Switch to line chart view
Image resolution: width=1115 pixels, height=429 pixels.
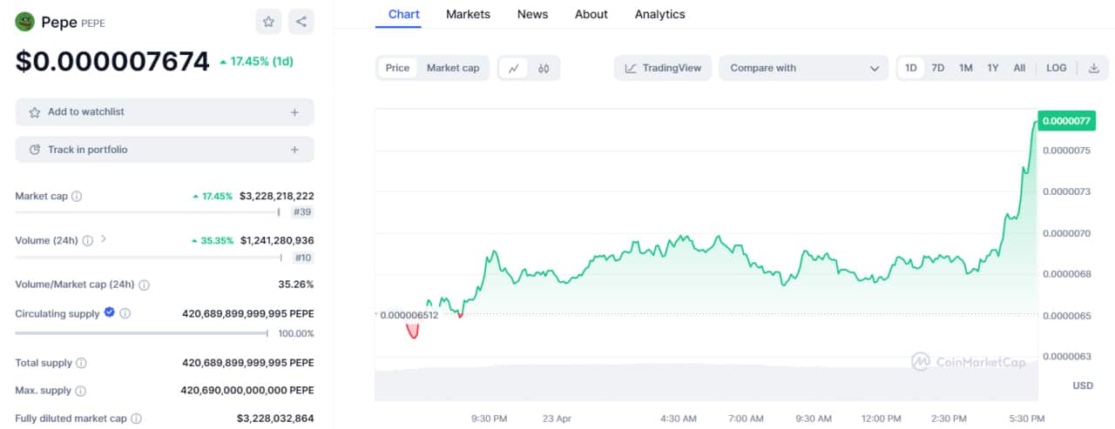click(x=514, y=68)
